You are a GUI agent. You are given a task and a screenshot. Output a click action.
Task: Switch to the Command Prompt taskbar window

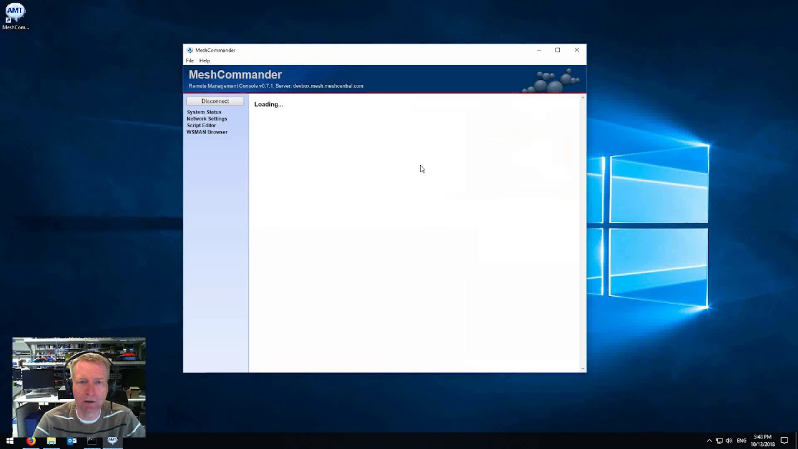click(x=92, y=441)
